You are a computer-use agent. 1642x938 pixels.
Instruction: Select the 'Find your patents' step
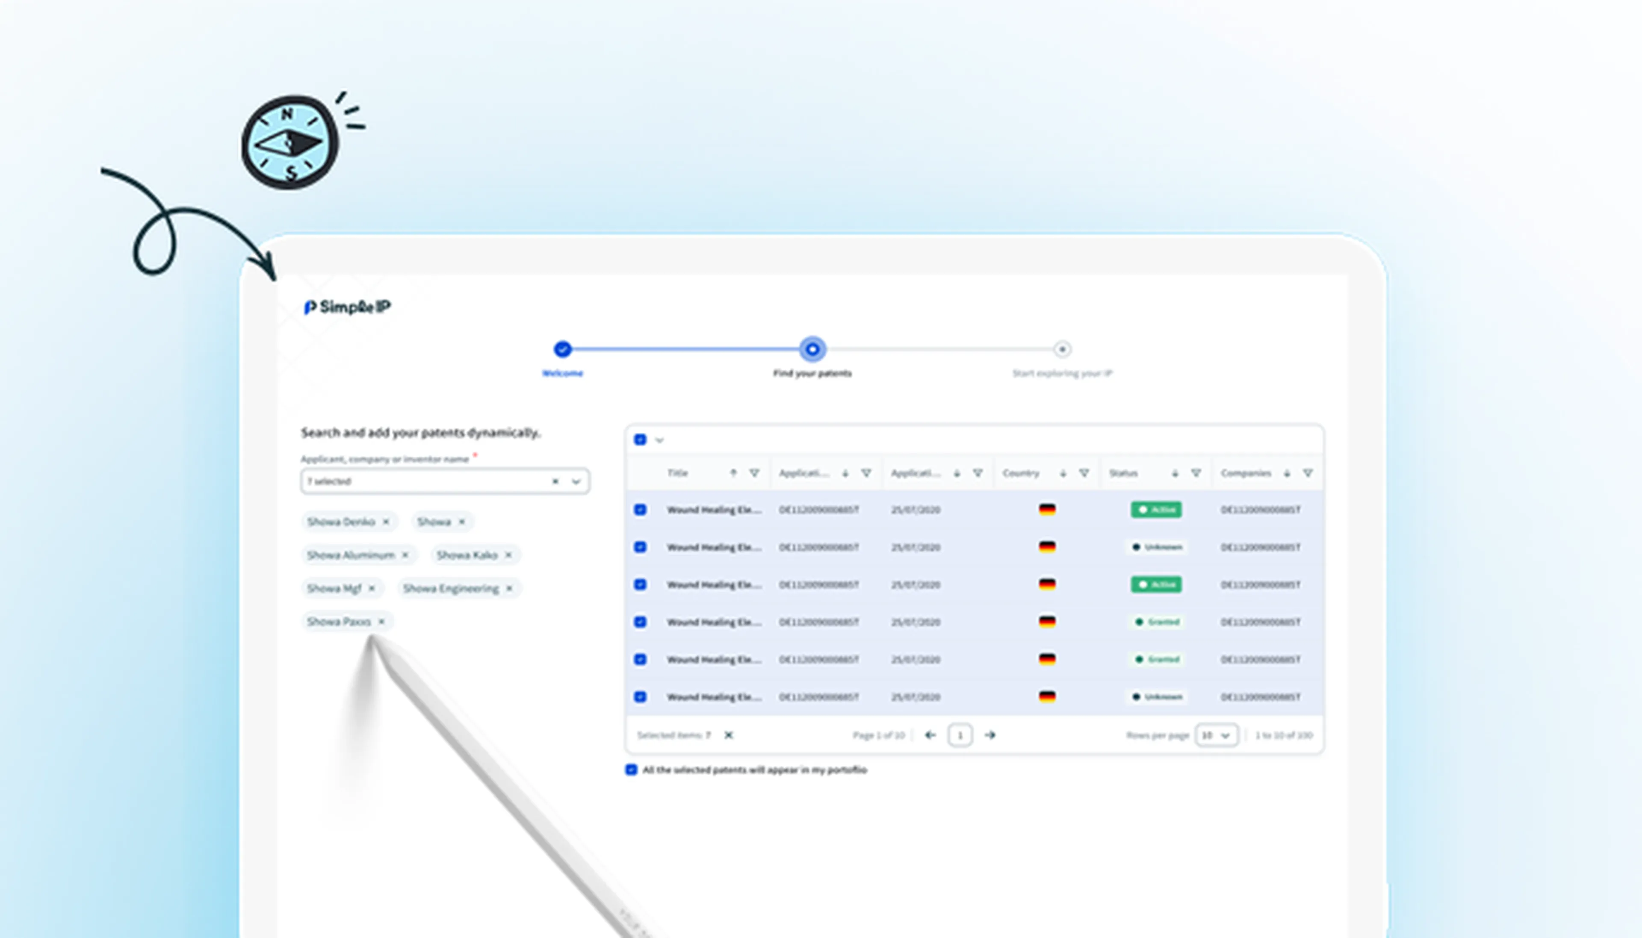pos(812,349)
